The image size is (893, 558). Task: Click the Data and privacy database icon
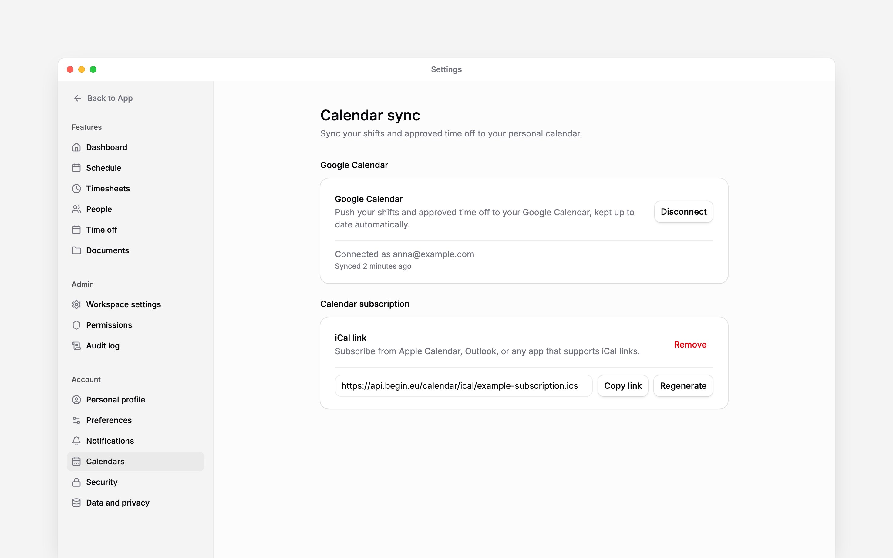(76, 503)
